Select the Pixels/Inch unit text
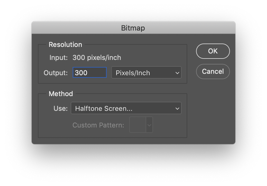The image size is (267, 186). click(x=133, y=73)
